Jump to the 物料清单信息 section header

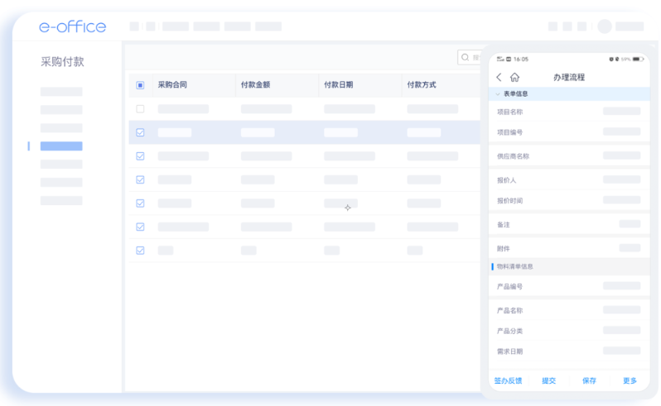pyautogui.click(x=515, y=266)
